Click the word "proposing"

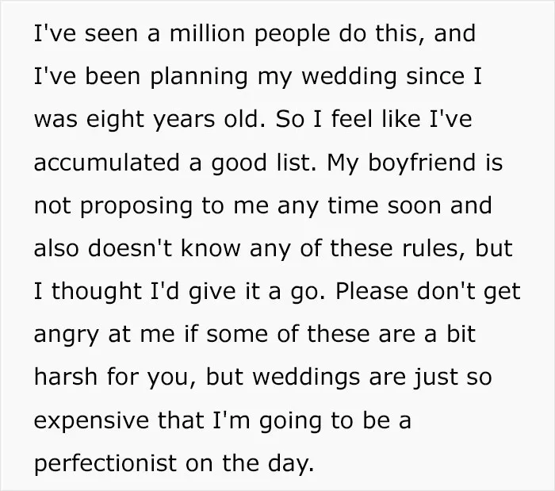pyautogui.click(x=136, y=207)
